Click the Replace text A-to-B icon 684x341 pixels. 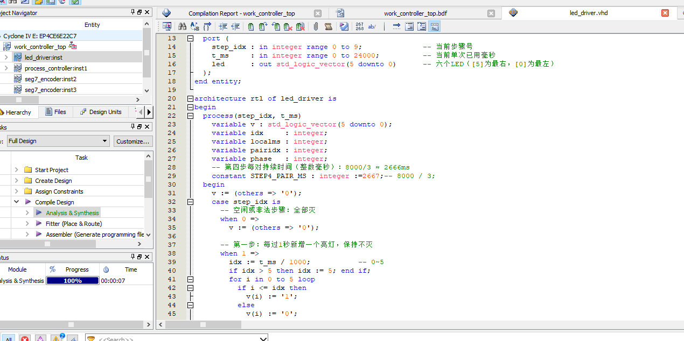click(x=194, y=26)
